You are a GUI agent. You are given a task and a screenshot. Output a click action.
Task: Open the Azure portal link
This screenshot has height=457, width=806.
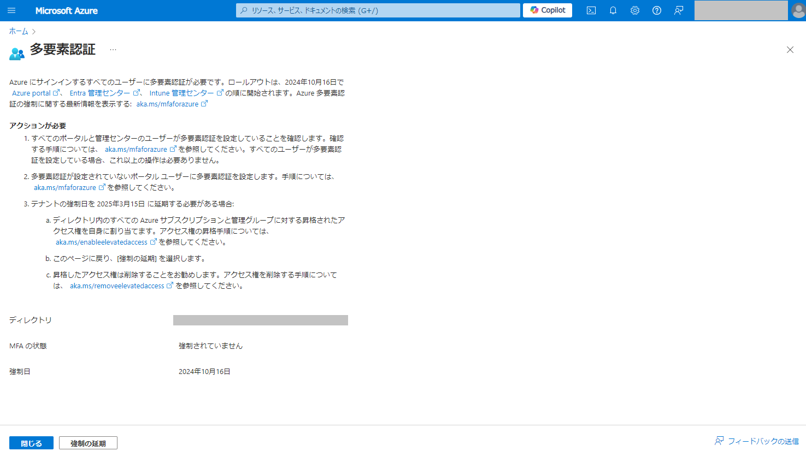coord(33,93)
